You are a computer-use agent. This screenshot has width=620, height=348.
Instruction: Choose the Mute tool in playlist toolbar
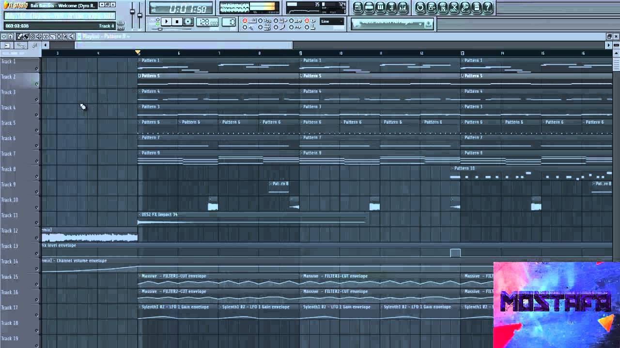[x=39, y=37]
